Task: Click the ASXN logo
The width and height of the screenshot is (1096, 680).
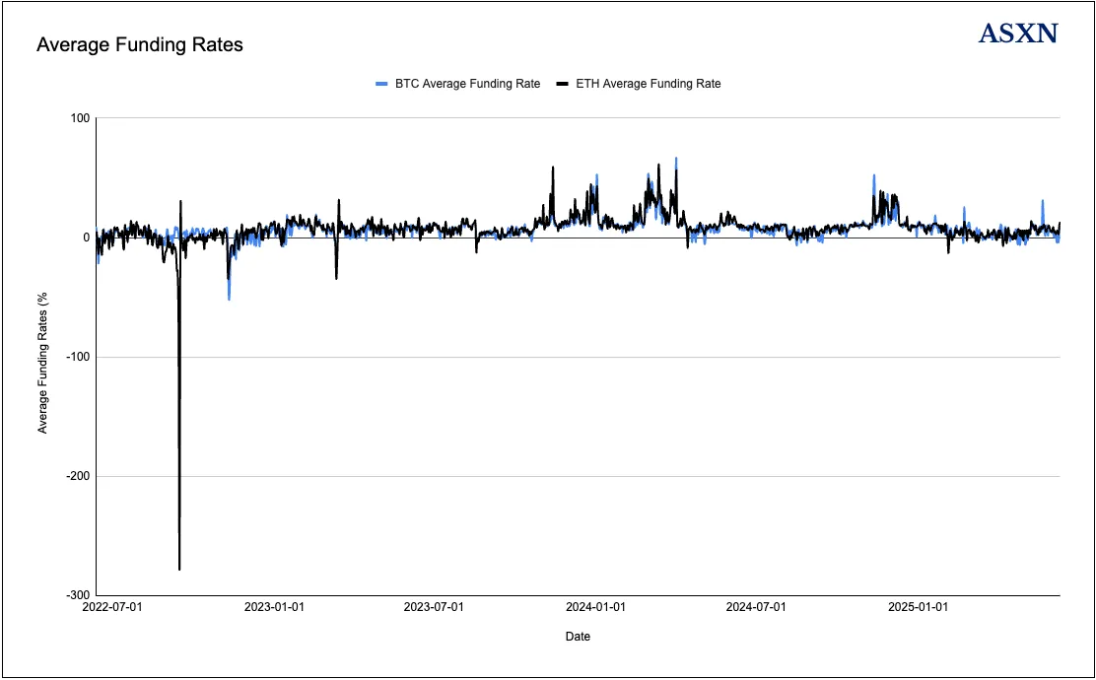Action: point(1017,34)
